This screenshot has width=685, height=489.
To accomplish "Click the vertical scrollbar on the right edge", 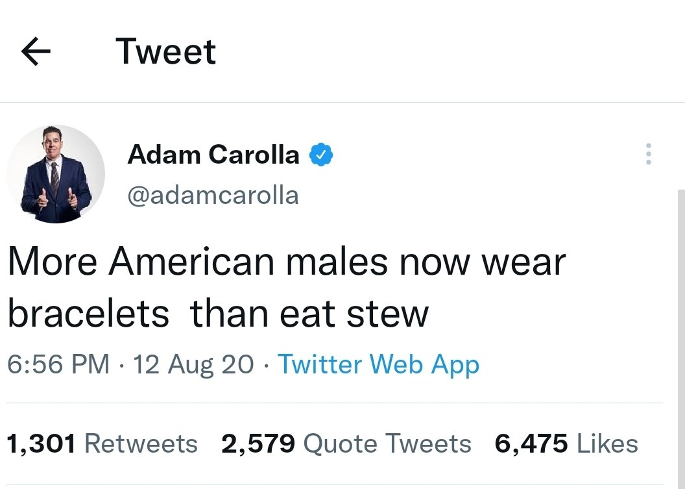I will [x=682, y=339].
